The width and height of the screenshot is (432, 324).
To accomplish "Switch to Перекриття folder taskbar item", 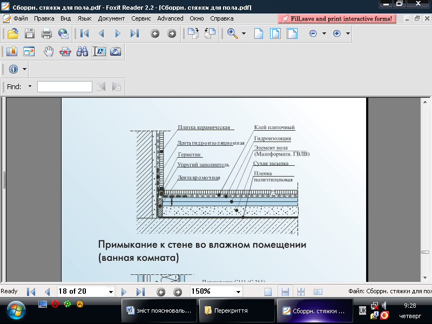I will point(237,311).
